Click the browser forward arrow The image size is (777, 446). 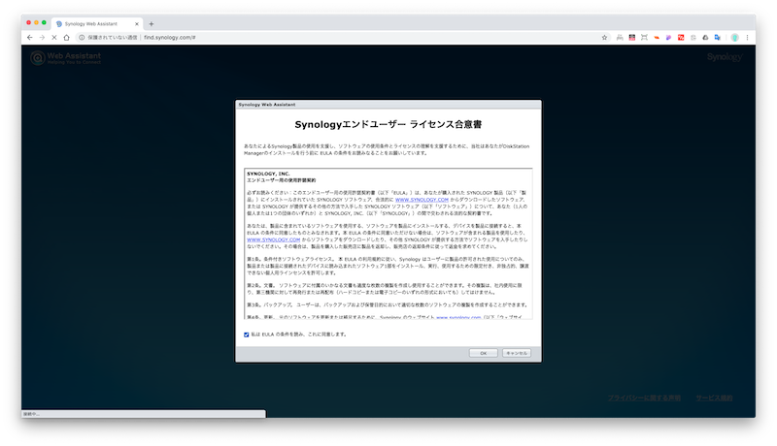coord(42,38)
